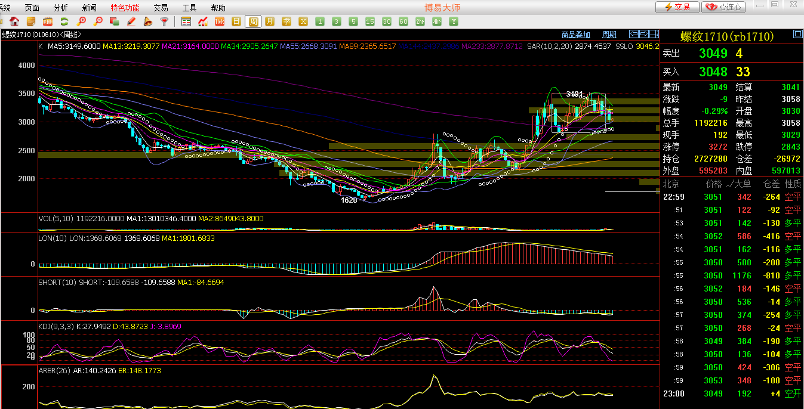
Task: Click the SHORT(10) indicator label
Action: point(57,282)
